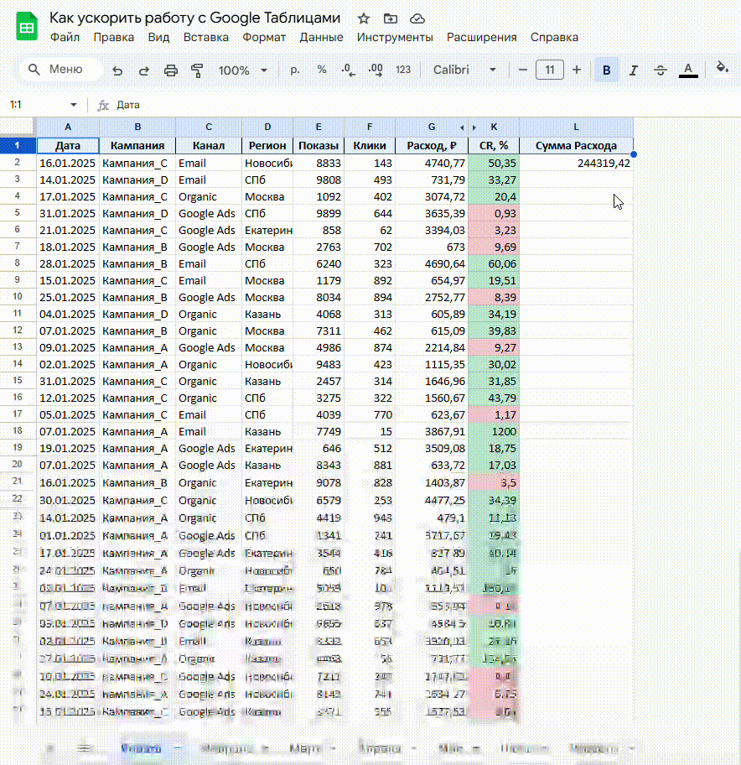The height and width of the screenshot is (765, 741).
Task: Click the move to folder icon
Action: click(391, 18)
